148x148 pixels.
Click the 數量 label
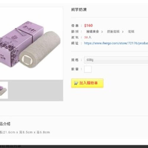[75, 69]
